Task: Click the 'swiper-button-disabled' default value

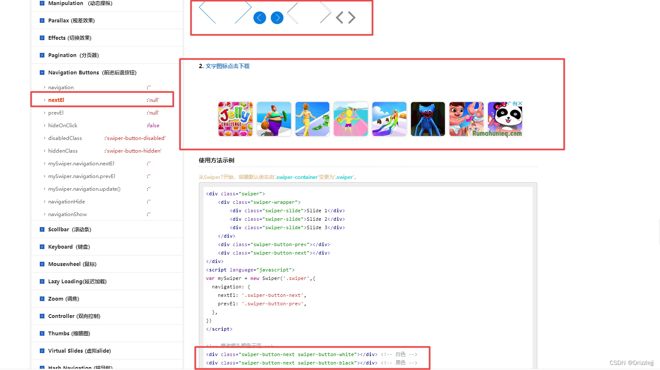Action: [x=135, y=138]
